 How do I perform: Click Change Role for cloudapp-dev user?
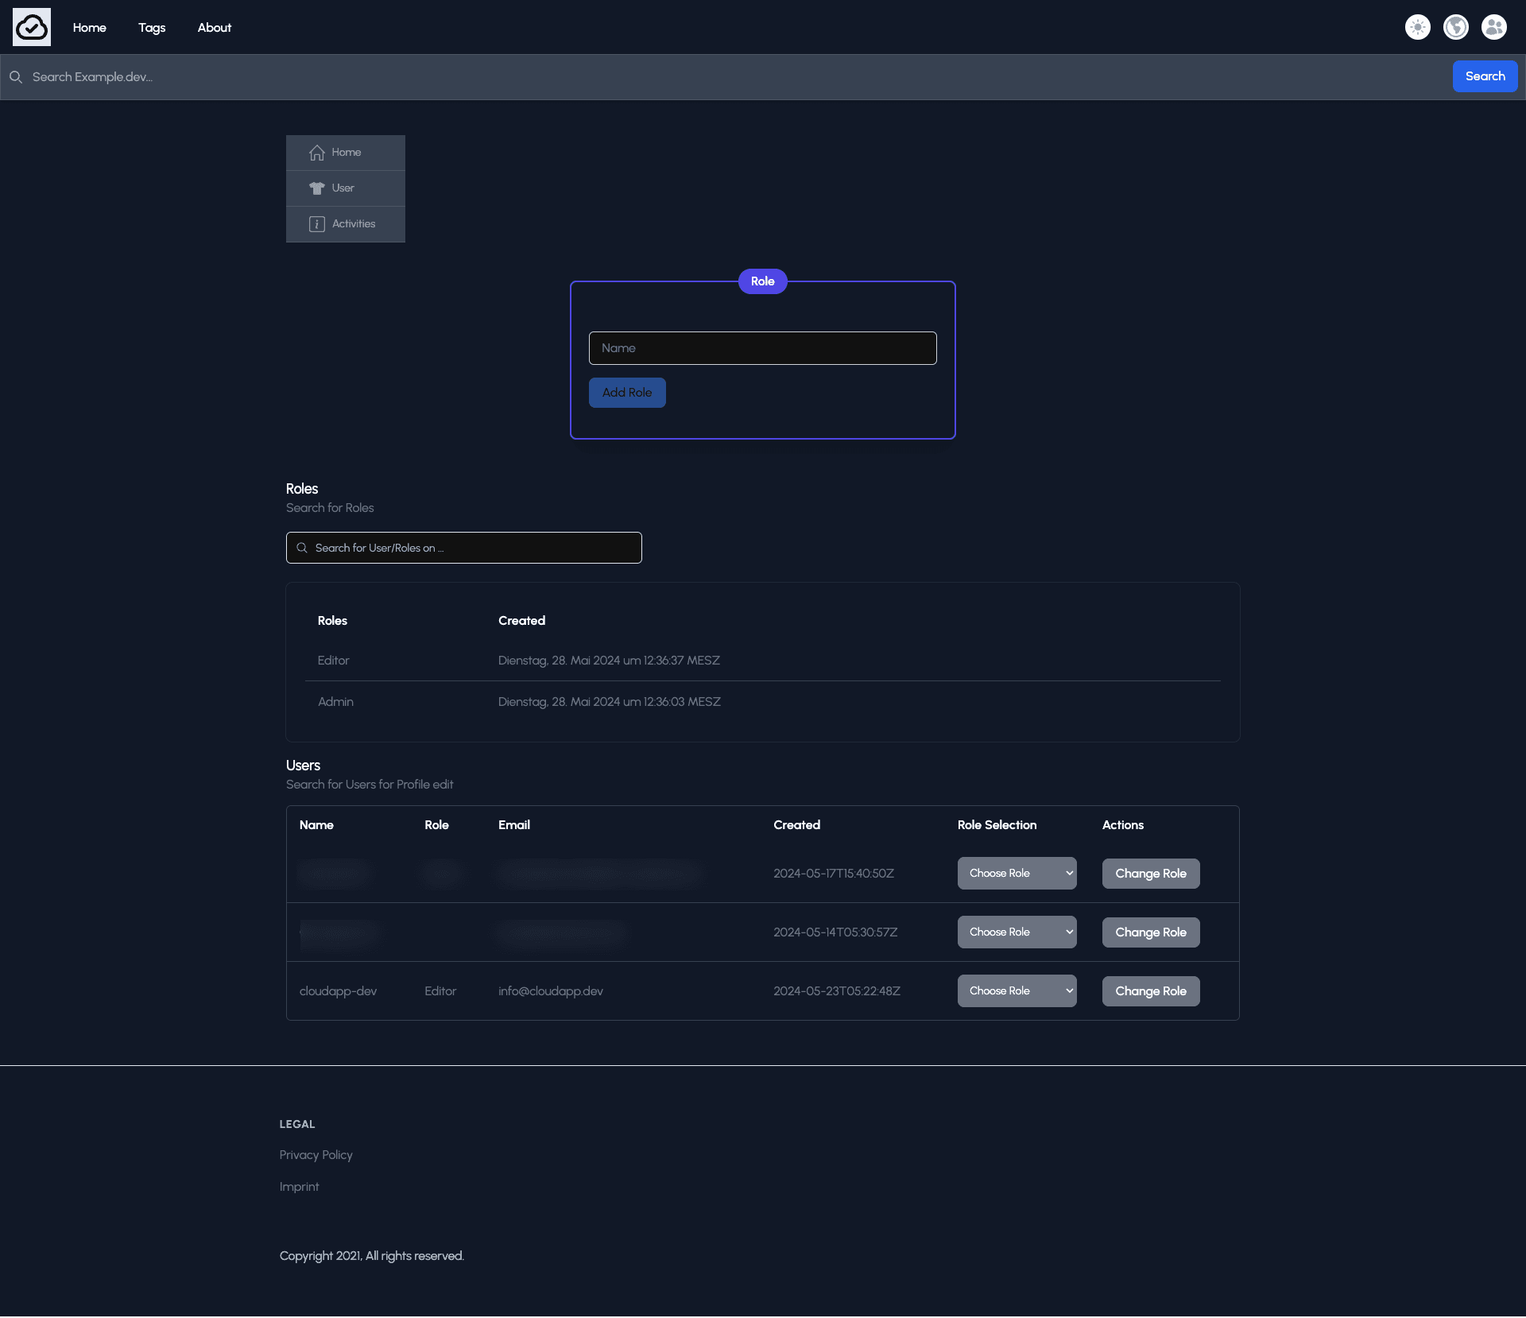click(1150, 990)
